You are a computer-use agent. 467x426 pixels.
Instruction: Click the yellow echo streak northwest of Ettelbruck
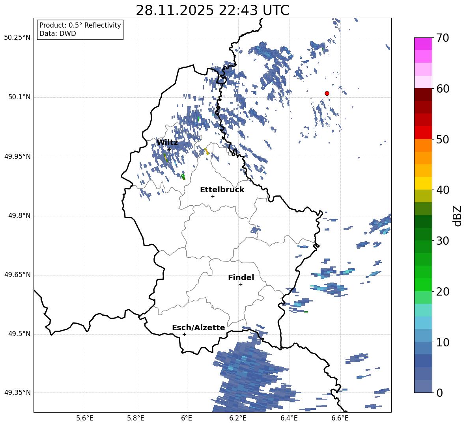click(x=206, y=151)
